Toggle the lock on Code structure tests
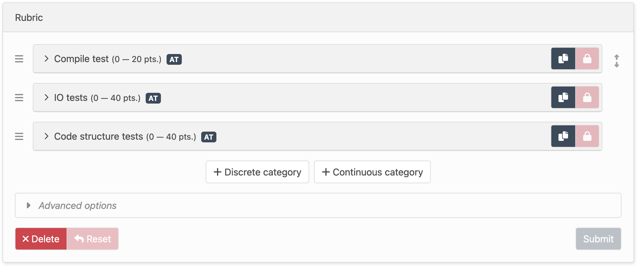Viewport: 637px width, 268px height. (587, 136)
